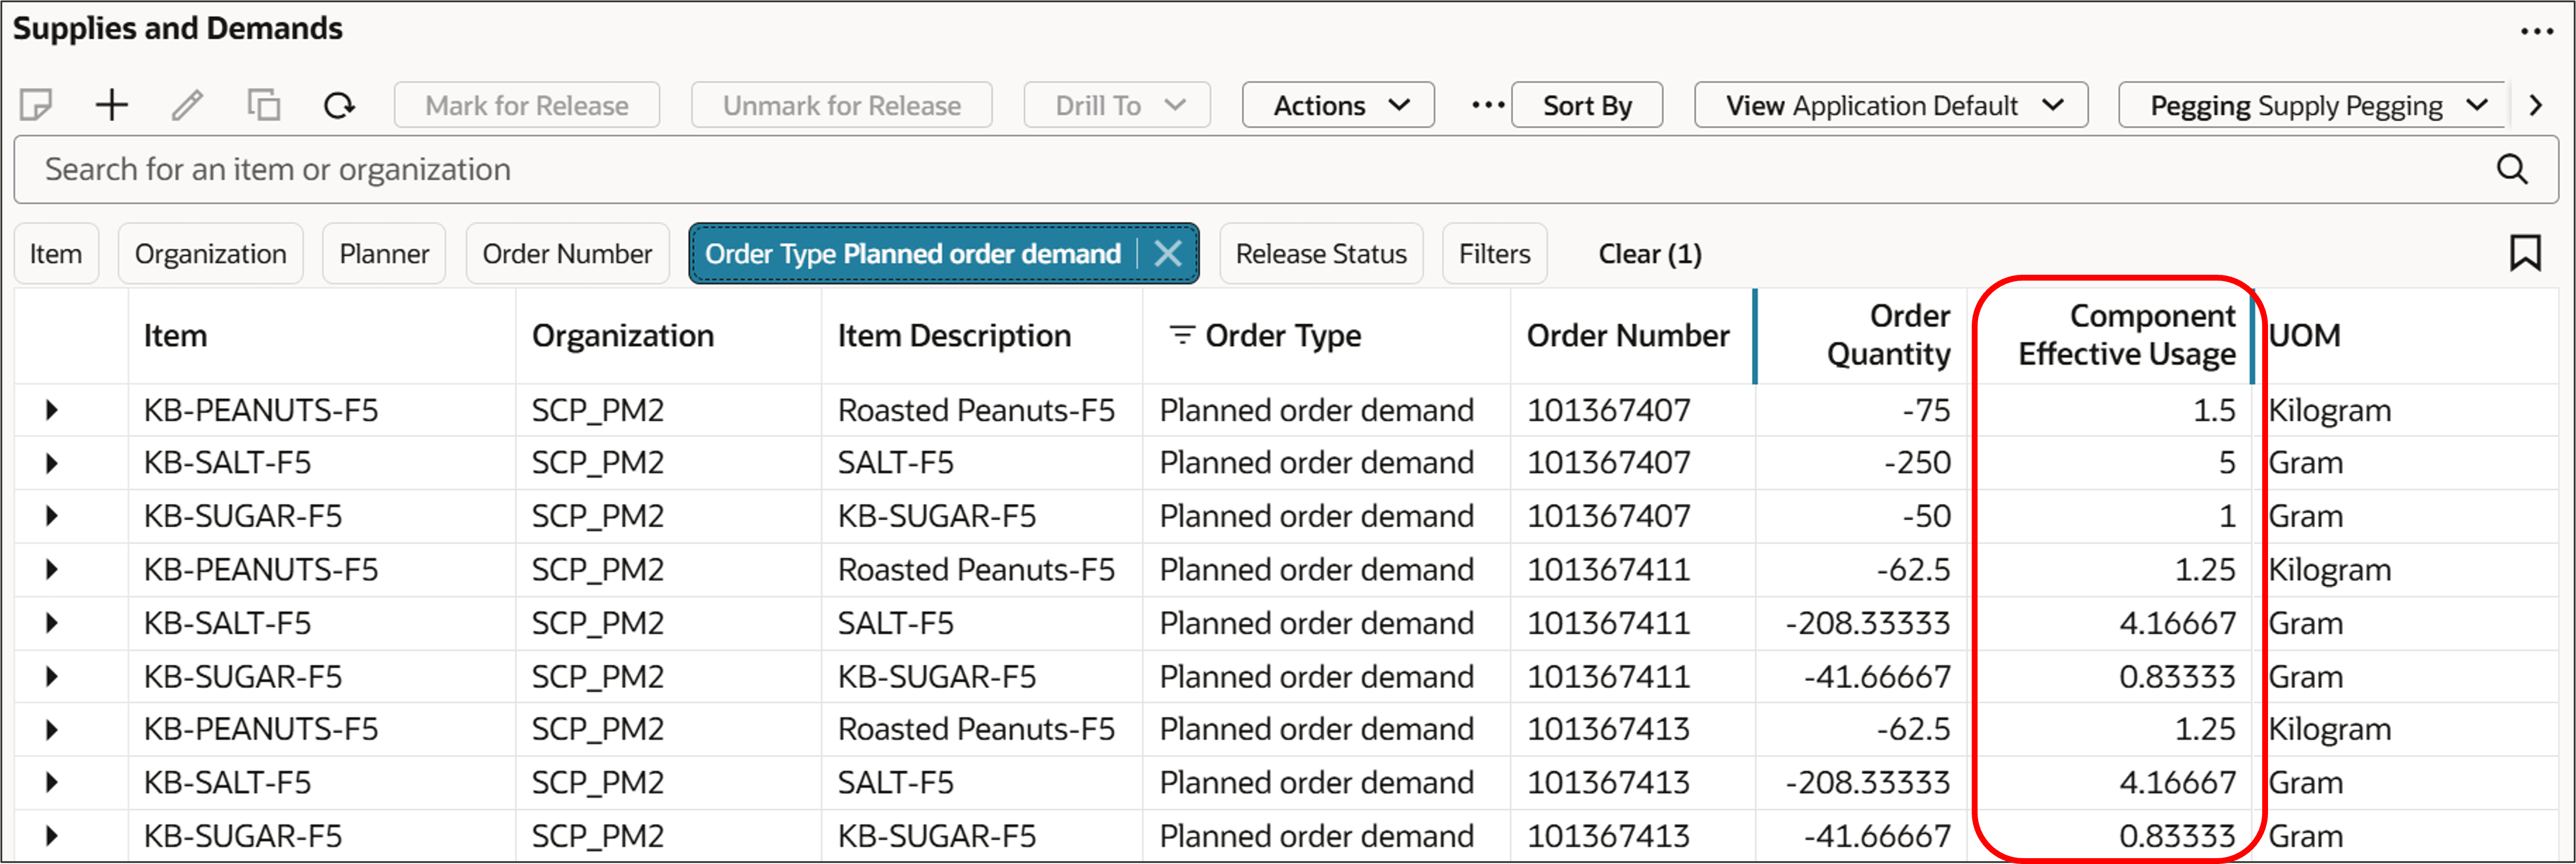Click Clear (1) to remove filters
The width and height of the screenshot is (2576, 864).
(x=1649, y=253)
